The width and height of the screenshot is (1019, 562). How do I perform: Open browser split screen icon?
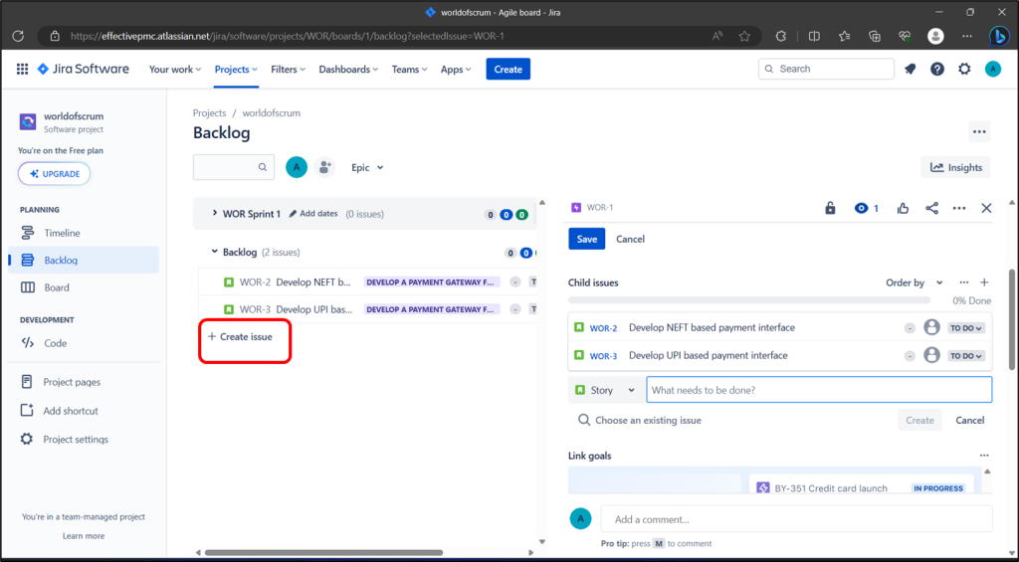(x=814, y=37)
